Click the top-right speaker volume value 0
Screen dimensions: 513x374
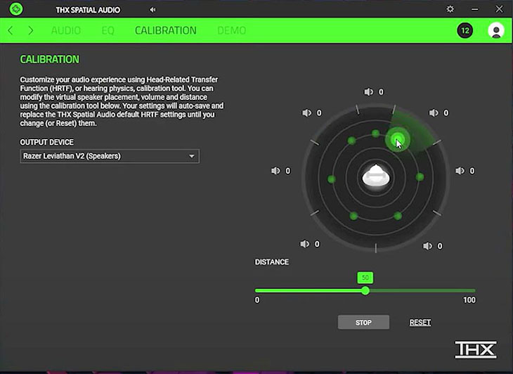click(446, 113)
